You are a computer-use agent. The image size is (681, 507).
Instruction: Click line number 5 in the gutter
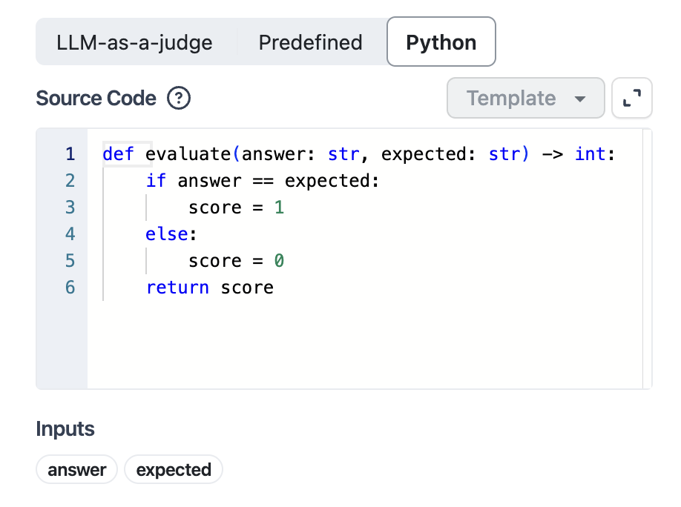click(x=70, y=261)
